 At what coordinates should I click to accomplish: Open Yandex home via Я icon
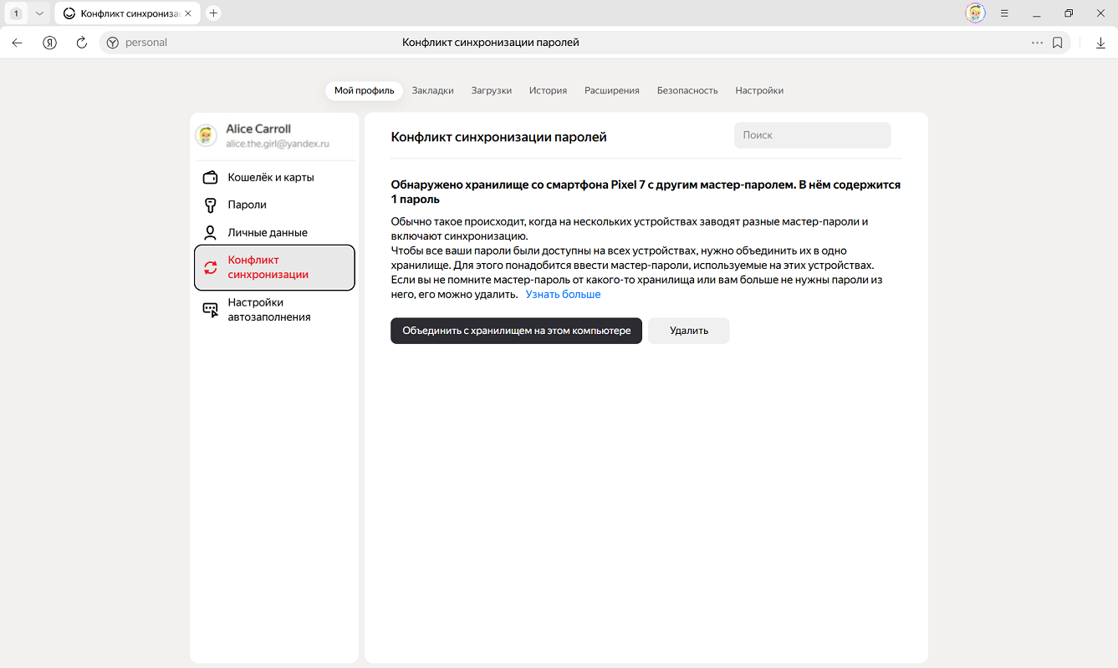coord(49,43)
